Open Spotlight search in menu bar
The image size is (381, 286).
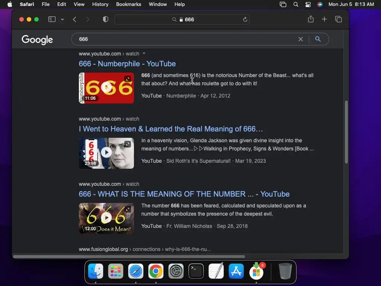(x=296, y=4)
